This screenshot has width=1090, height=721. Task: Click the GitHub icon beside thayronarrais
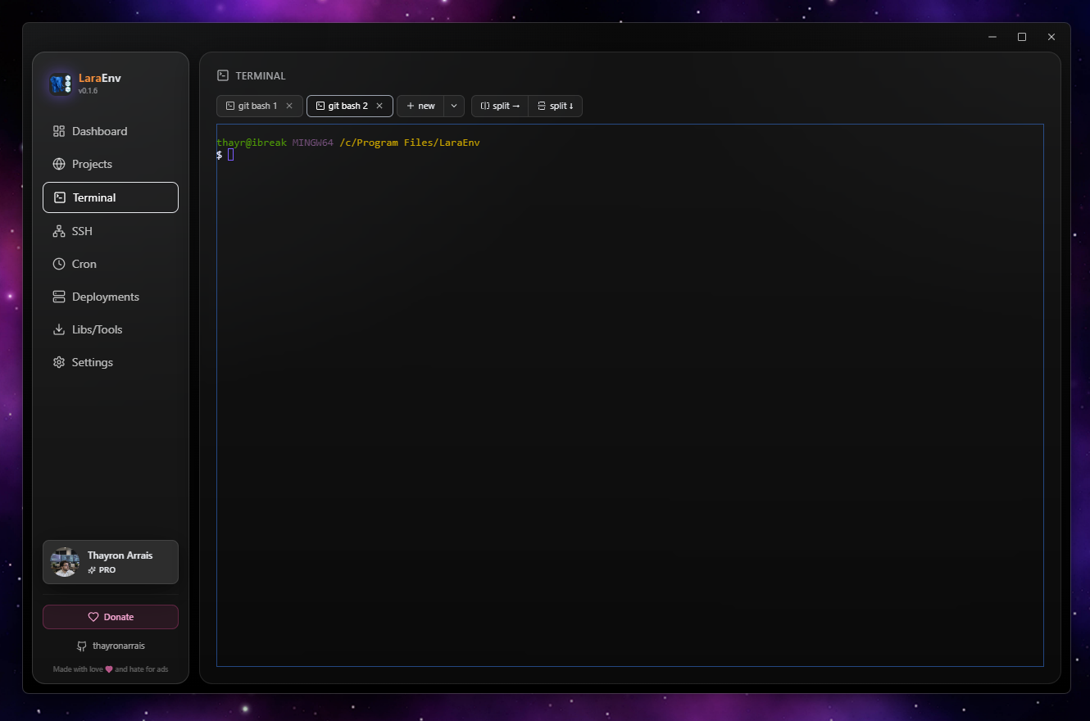82,646
